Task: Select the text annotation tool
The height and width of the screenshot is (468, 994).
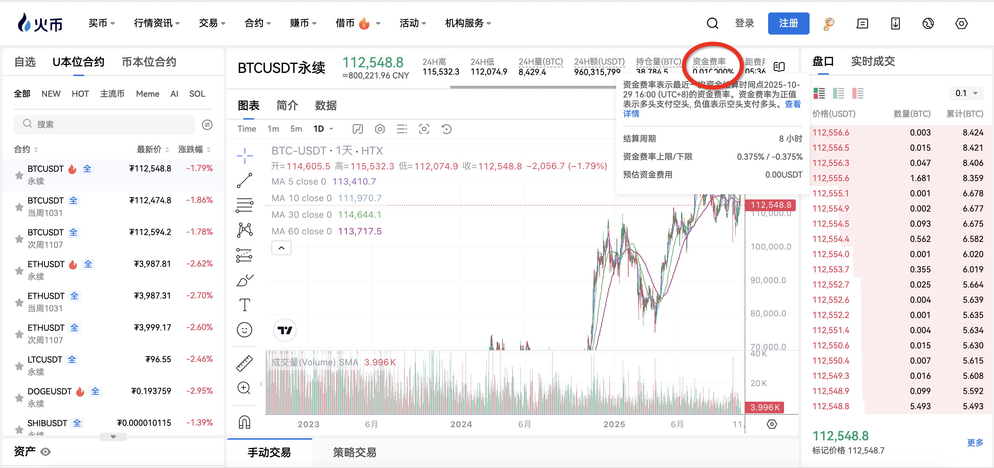Action: 244,304
